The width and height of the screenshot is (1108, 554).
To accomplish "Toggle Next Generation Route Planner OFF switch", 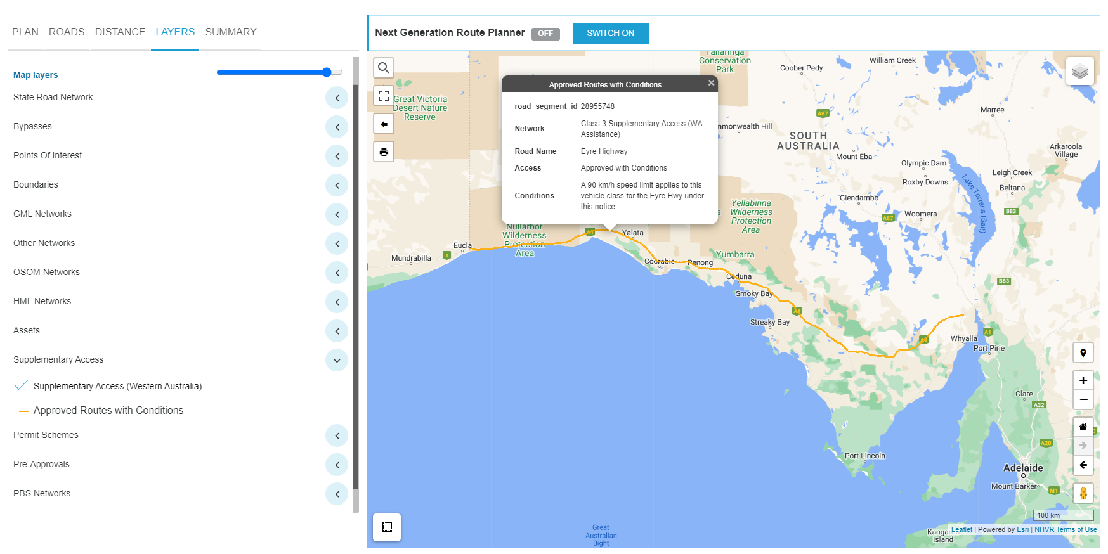I will [x=545, y=34].
